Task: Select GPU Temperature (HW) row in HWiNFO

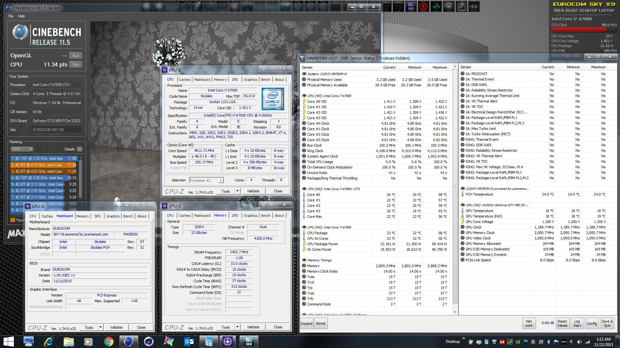Action: [533, 216]
